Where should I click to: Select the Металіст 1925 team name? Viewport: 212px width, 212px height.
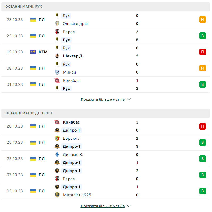(77, 195)
